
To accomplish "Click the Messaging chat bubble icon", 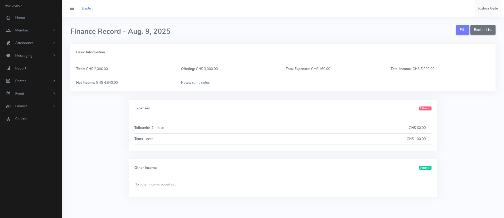I will point(8,56).
